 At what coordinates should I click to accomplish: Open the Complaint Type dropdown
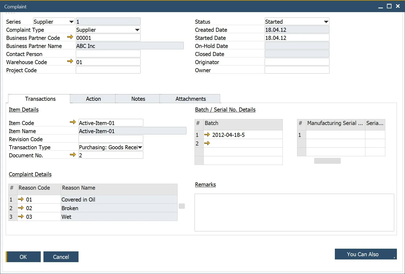click(137, 30)
